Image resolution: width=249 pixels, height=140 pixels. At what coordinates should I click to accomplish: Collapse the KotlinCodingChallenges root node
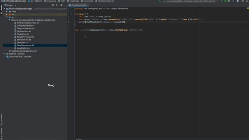pos(4,9)
